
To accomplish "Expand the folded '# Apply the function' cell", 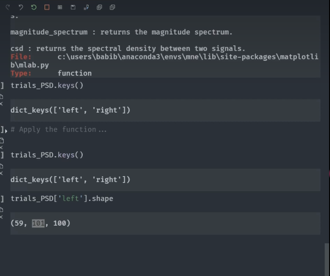I will click(59, 130).
